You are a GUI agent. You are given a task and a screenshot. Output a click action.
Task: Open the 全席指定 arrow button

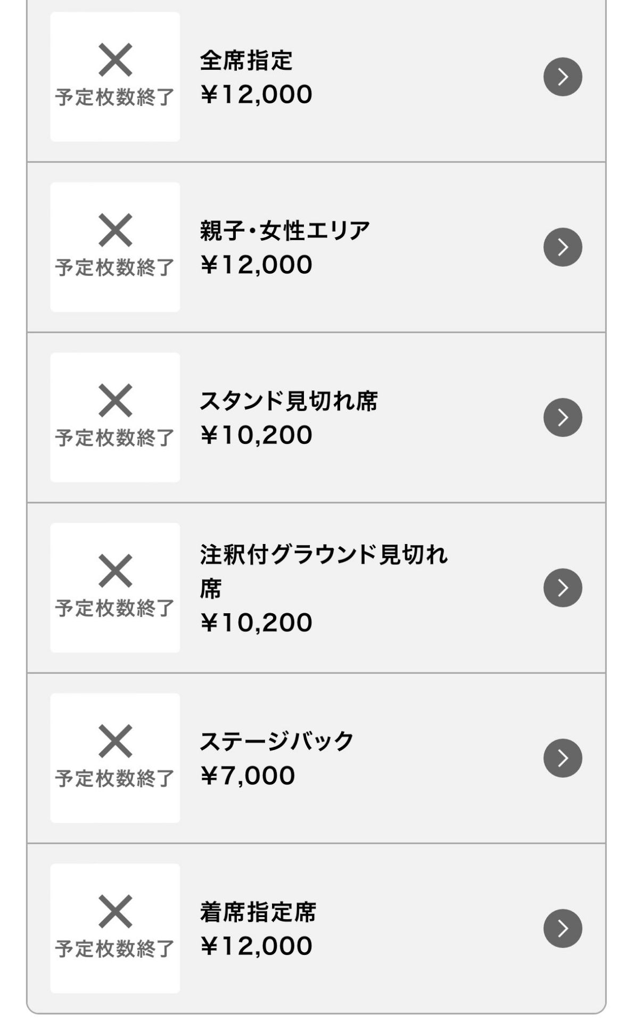pyautogui.click(x=563, y=77)
